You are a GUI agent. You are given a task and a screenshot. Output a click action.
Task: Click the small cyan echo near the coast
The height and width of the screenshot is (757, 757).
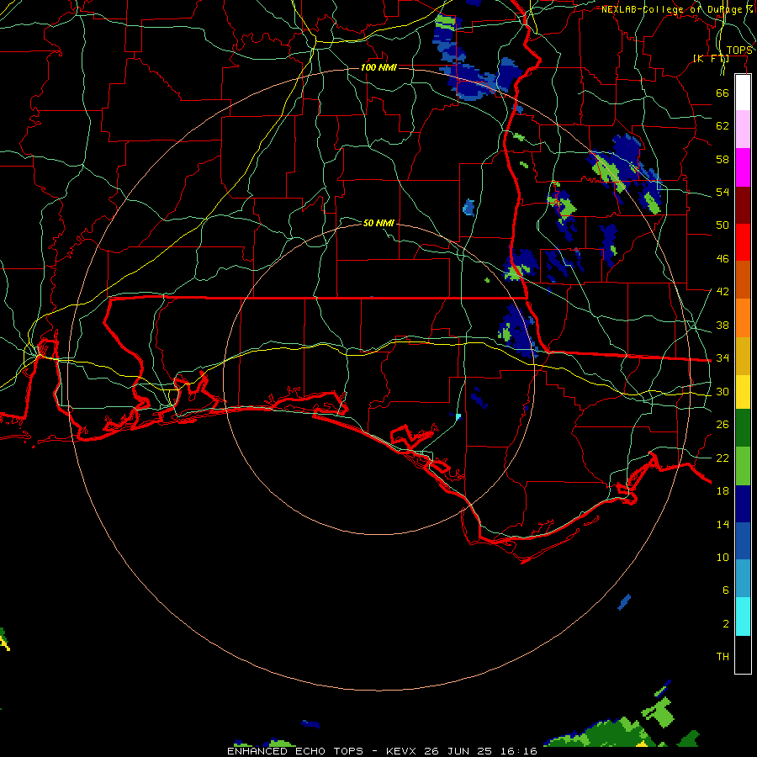pyautogui.click(x=458, y=416)
